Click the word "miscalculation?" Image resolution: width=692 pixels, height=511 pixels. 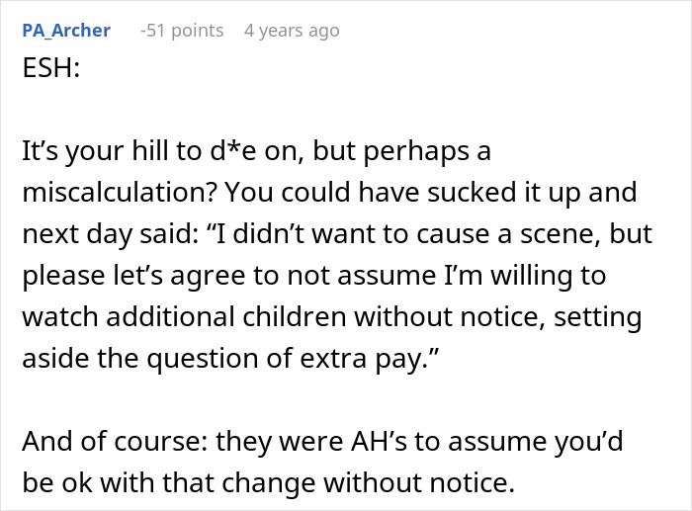tap(119, 193)
